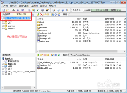Click the Add files document icon in main toolbar
Screen dimensions: 127x93
point(54,10)
